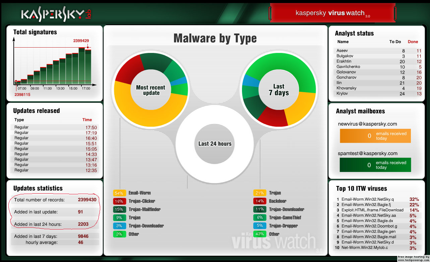This screenshot has width=430, height=262.
Task: Click the 2399429 signatures peak value
Action: (81, 41)
